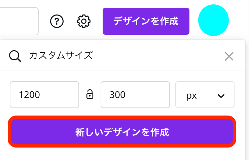The height and width of the screenshot is (160, 249).
Task: Click into the カスタムサイズ search field
Action: click(121, 56)
